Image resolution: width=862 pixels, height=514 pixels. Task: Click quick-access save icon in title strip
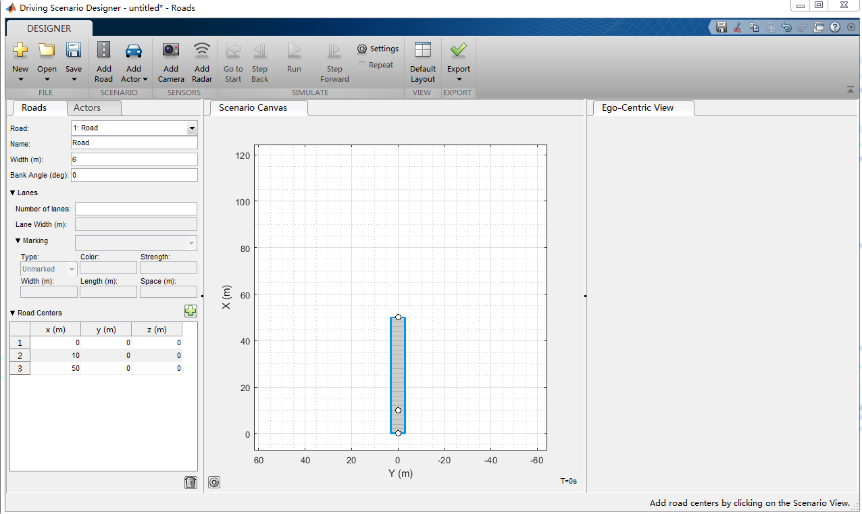pyautogui.click(x=721, y=28)
